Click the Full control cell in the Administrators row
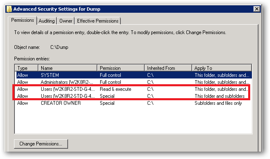Image resolution: width=270 pixels, height=159 pixels. click(x=110, y=82)
